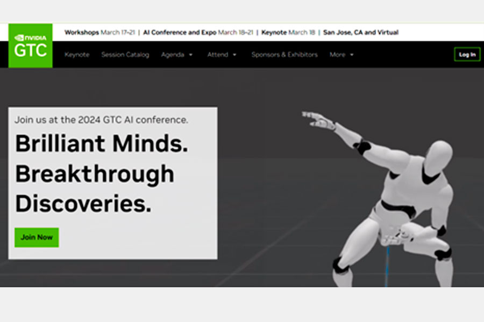This screenshot has height=322, width=484.
Task: Click the Log In button
Action: pos(467,55)
